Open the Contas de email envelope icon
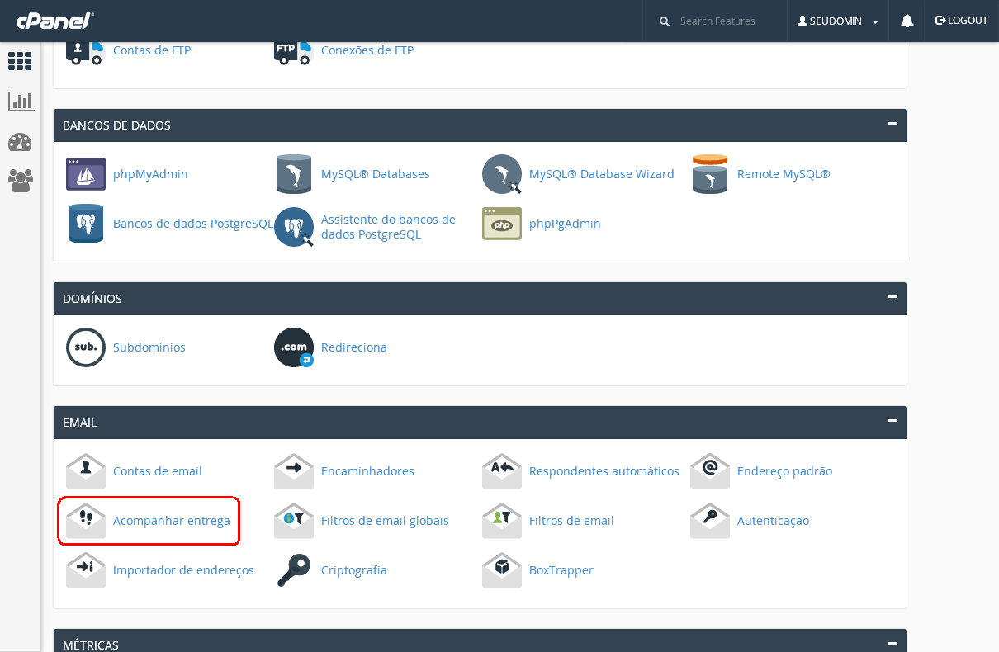999x652 pixels. 86,471
